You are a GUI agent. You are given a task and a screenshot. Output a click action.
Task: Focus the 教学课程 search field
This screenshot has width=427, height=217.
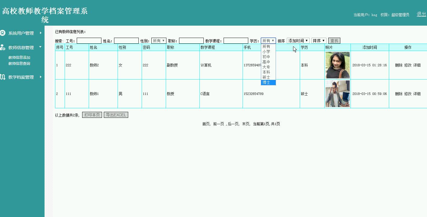point(236,41)
